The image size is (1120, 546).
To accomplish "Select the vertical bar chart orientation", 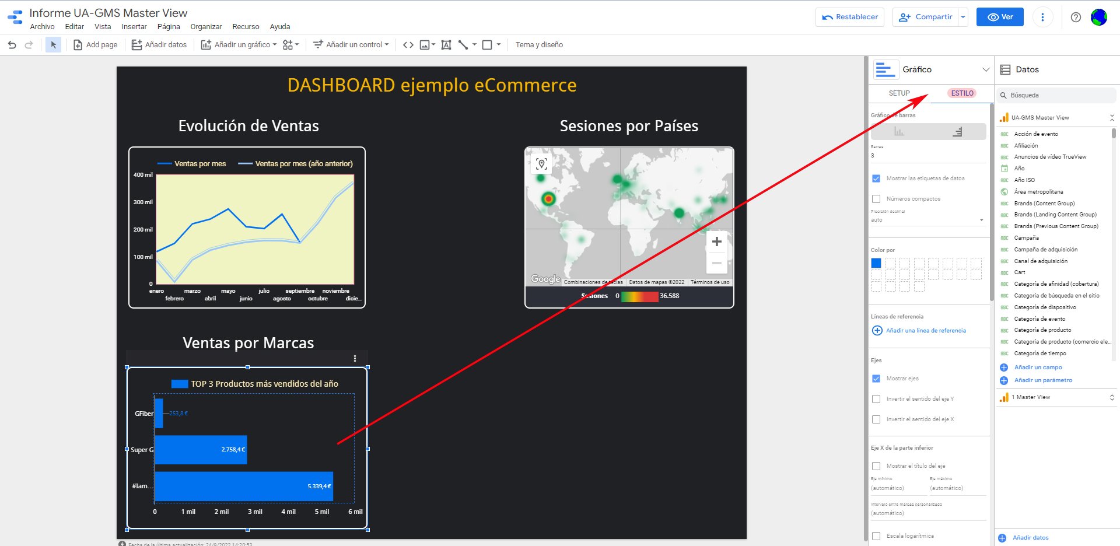I will (x=899, y=132).
